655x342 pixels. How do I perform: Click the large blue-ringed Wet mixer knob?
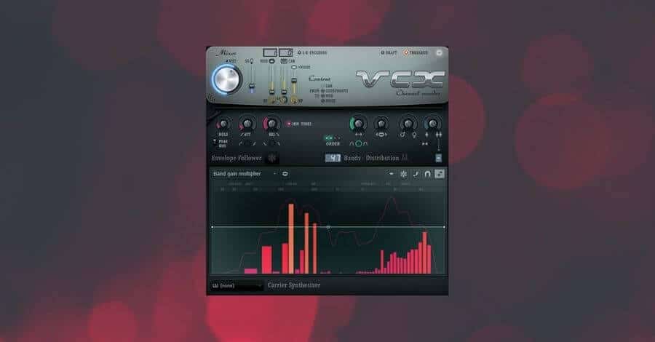[x=227, y=79]
